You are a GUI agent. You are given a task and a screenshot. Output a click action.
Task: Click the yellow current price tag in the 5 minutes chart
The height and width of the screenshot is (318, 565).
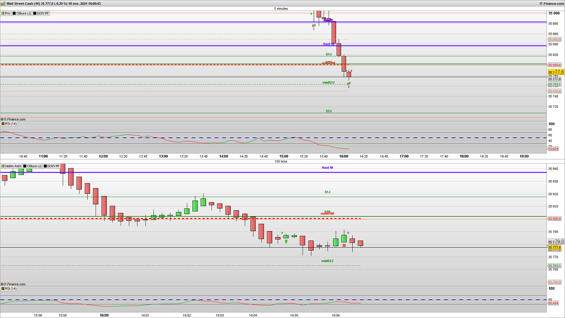click(556, 72)
